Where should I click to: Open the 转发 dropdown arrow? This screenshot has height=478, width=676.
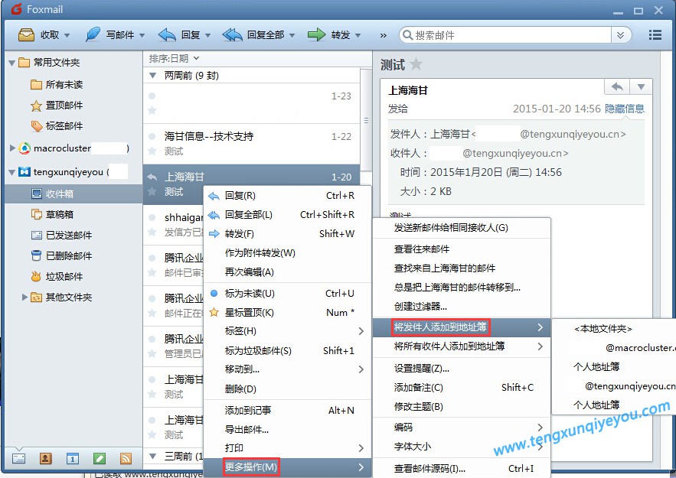358,35
